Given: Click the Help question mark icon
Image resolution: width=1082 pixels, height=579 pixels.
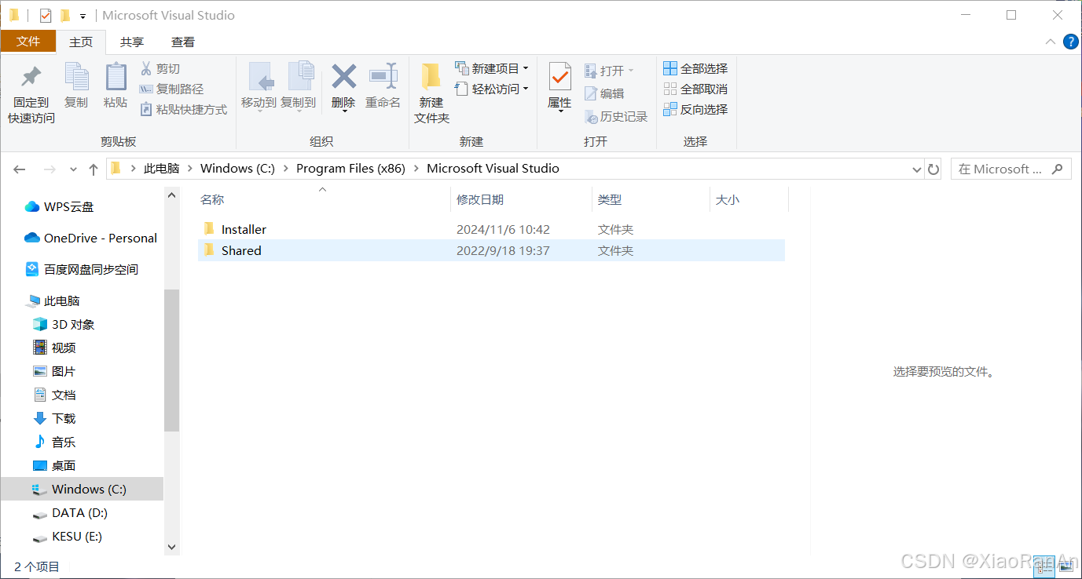Looking at the screenshot, I should (1070, 42).
